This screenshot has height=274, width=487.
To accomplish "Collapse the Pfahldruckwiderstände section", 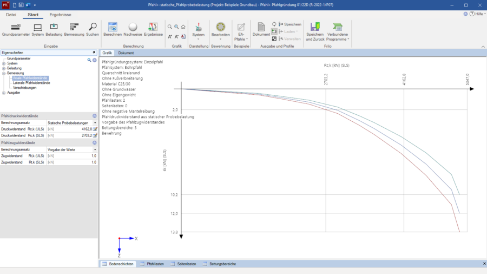I will click(94, 116).
